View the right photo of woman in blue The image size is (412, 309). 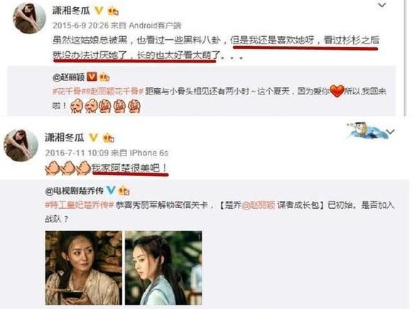pyautogui.click(x=163, y=268)
